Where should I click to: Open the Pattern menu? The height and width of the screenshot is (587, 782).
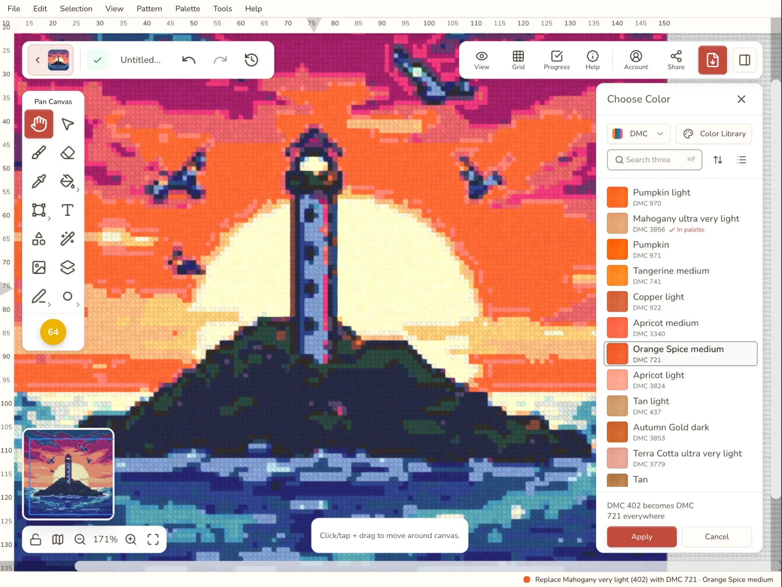(149, 9)
